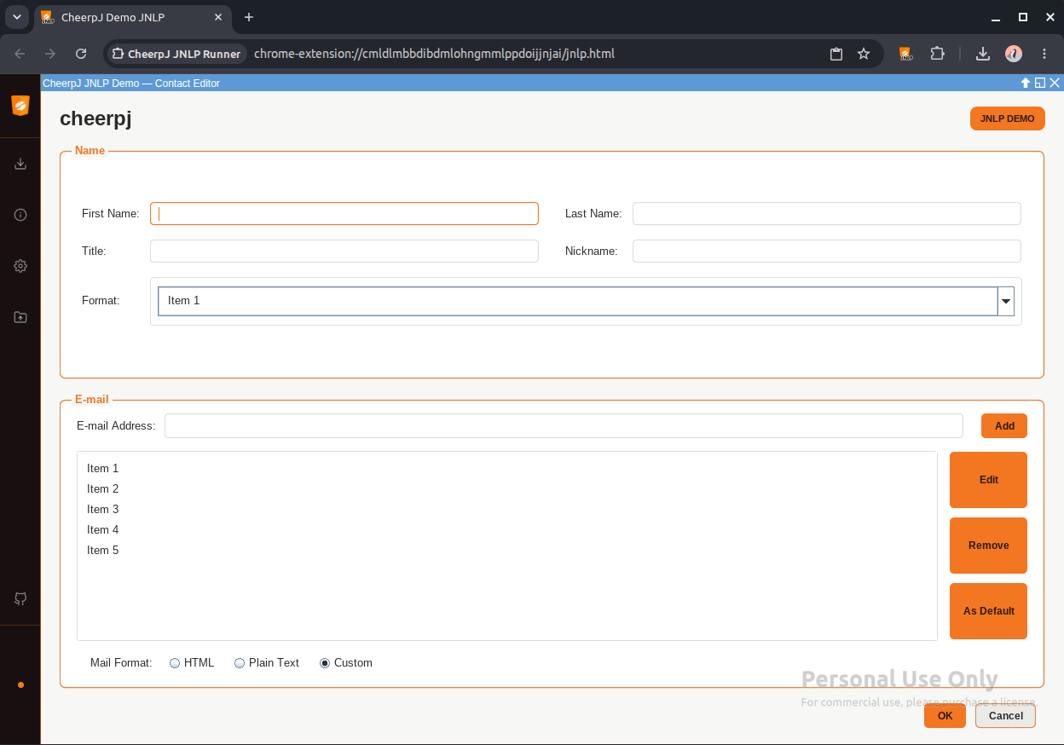Focus the First Name input field

(x=344, y=214)
